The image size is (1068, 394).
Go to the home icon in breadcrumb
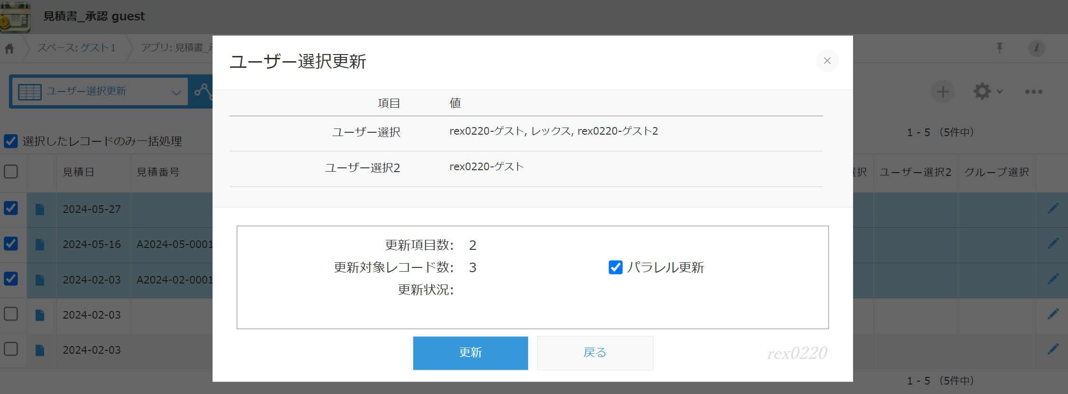tap(9, 48)
